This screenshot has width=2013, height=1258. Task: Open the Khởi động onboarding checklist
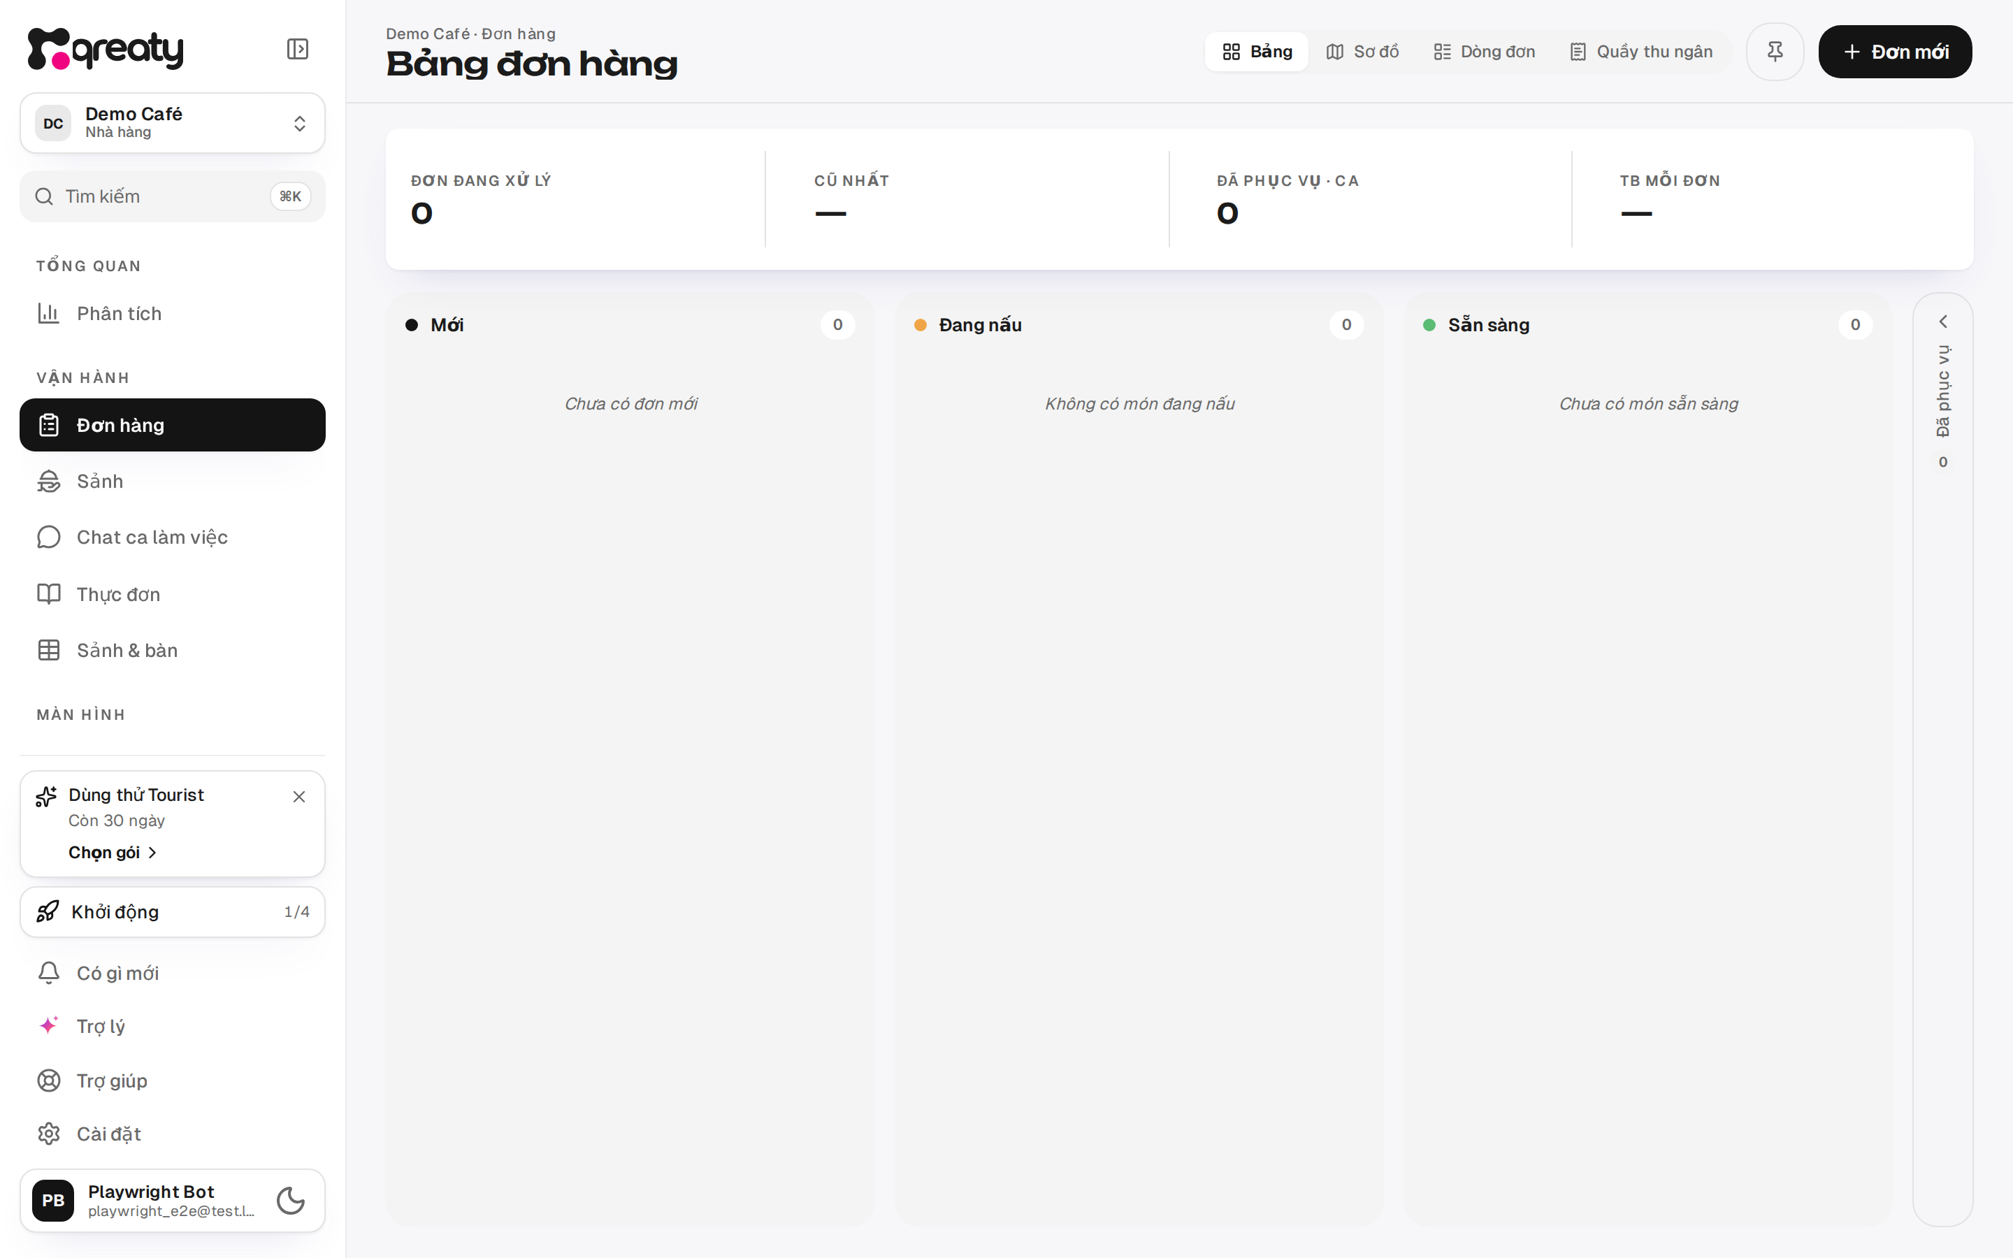pyautogui.click(x=172, y=912)
